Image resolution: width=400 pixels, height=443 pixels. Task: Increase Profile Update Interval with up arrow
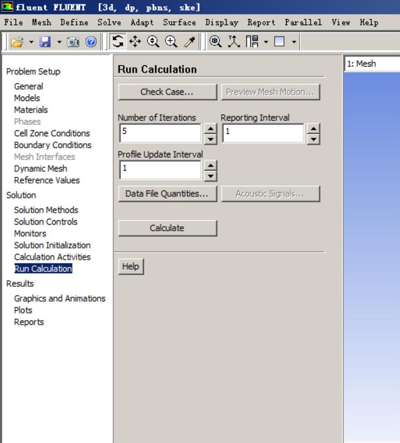tap(210, 165)
